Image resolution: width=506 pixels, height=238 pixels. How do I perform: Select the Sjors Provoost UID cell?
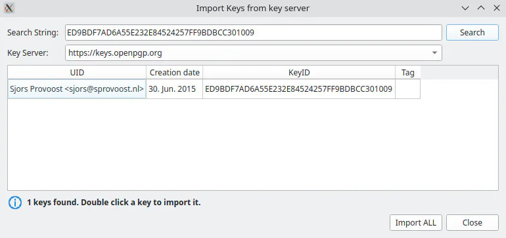tap(77, 89)
